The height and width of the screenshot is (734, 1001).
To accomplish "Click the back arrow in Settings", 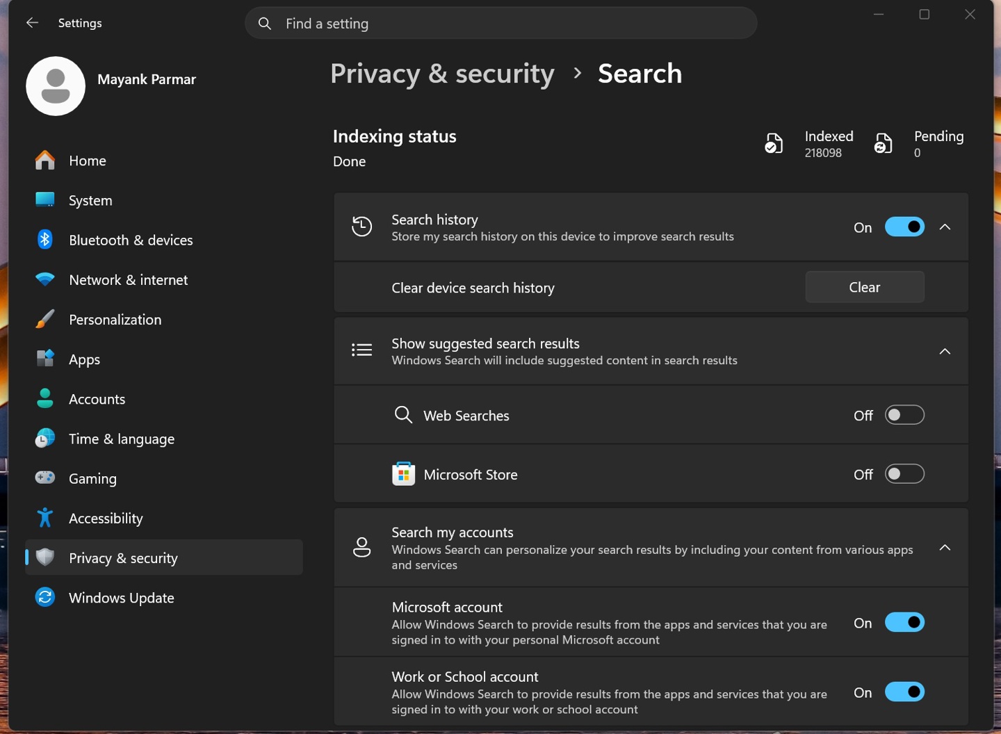I will (x=32, y=23).
